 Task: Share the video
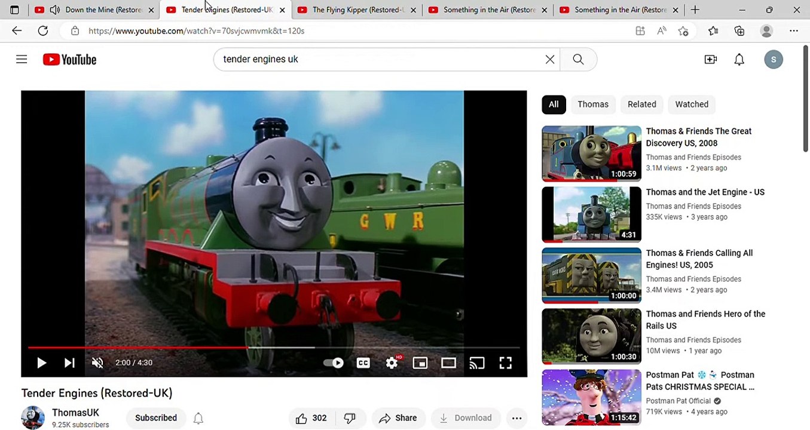pos(398,418)
